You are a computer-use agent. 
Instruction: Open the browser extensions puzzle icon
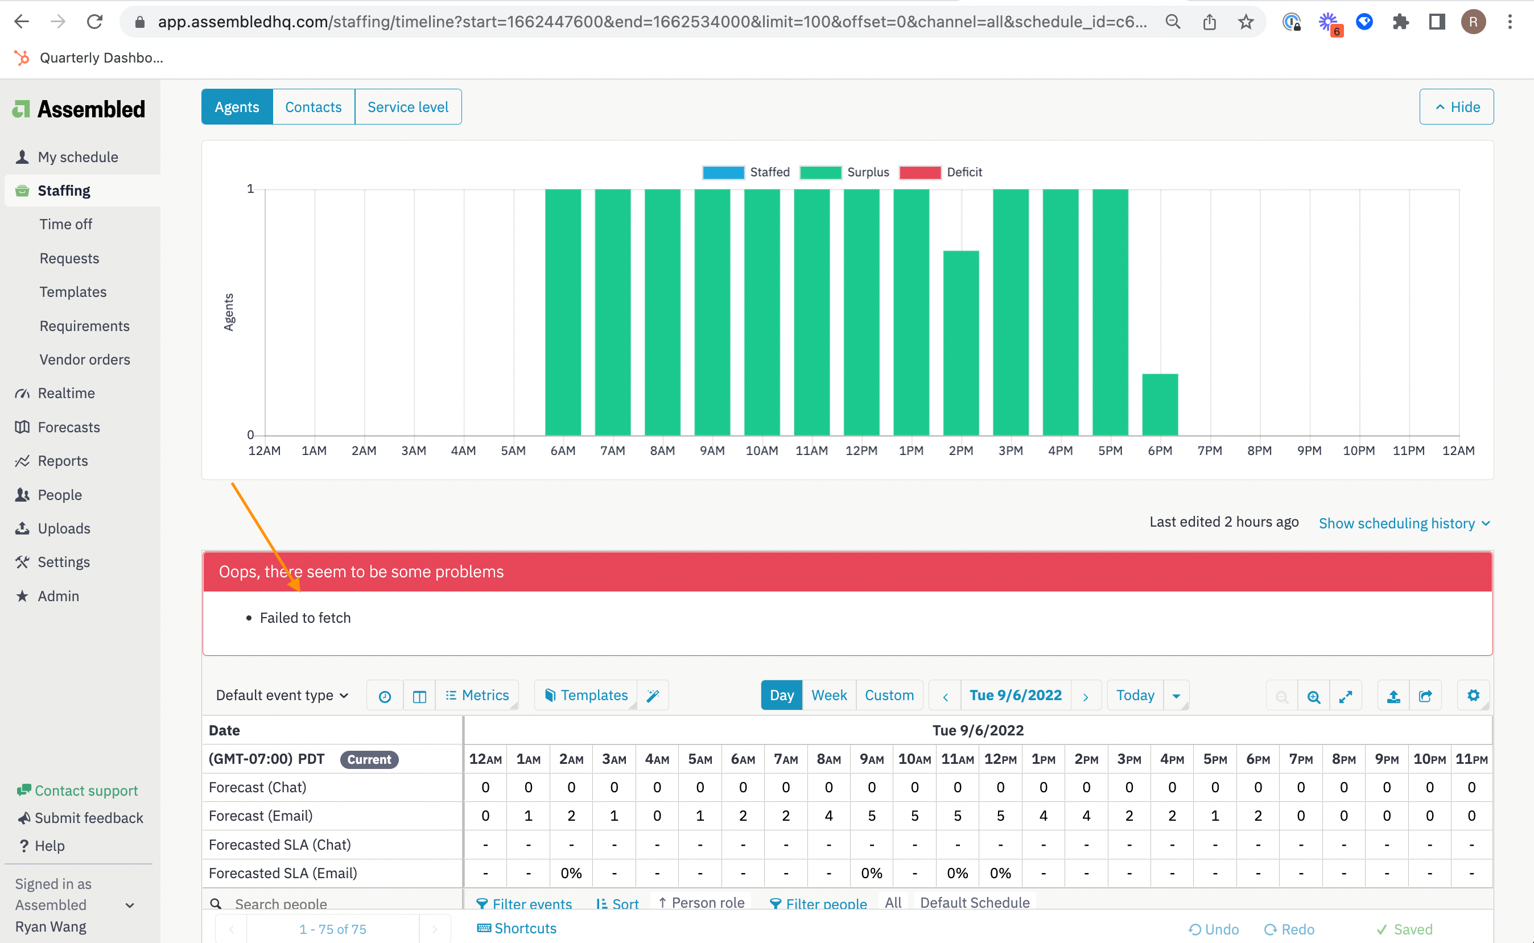[1400, 22]
